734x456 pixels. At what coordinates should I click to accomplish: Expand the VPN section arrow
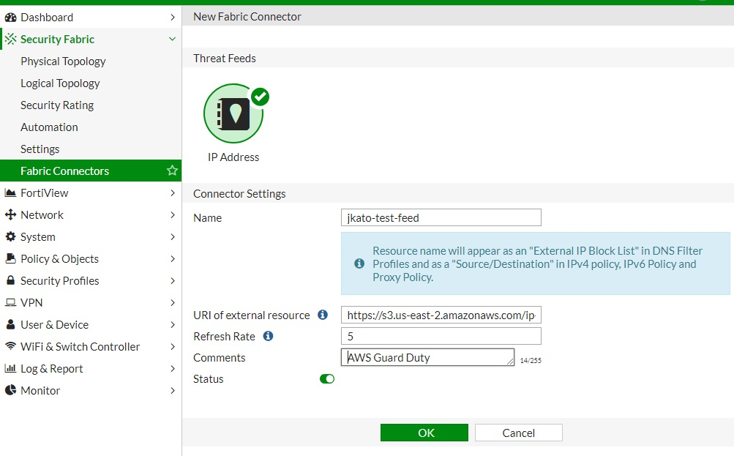pyautogui.click(x=173, y=302)
